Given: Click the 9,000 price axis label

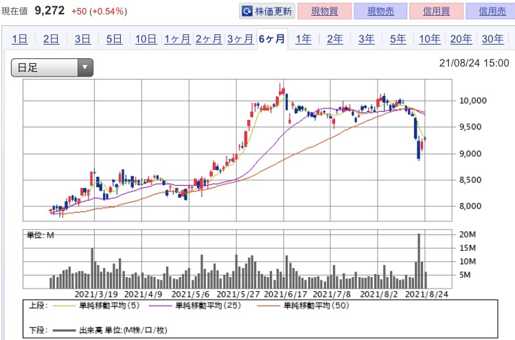Looking at the screenshot, I should [470, 154].
